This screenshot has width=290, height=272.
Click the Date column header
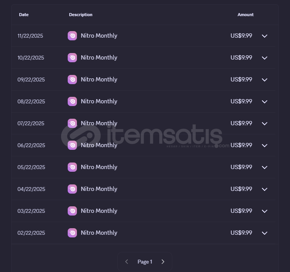coord(24,15)
